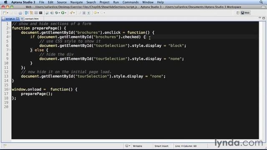
Task: Run the project with green play button
Action: point(63,13)
